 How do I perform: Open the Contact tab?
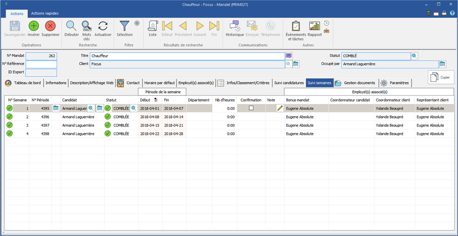point(129,83)
